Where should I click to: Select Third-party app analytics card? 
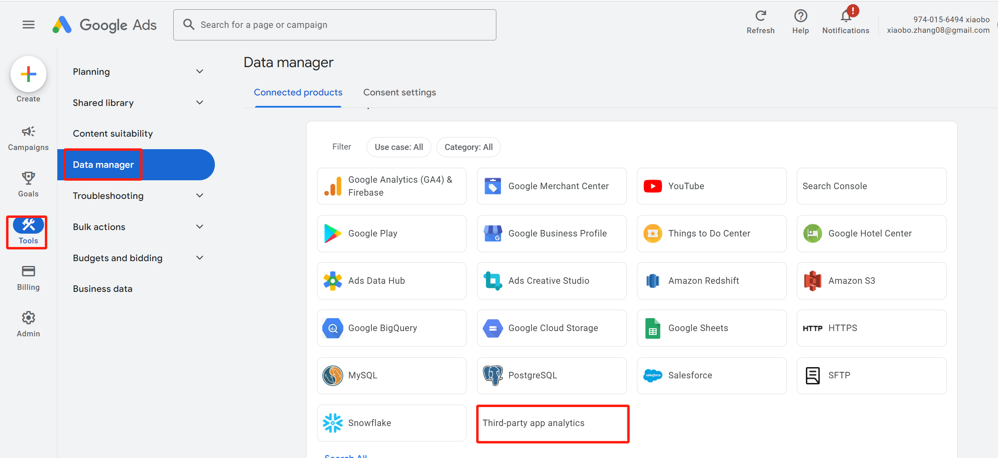pos(552,423)
